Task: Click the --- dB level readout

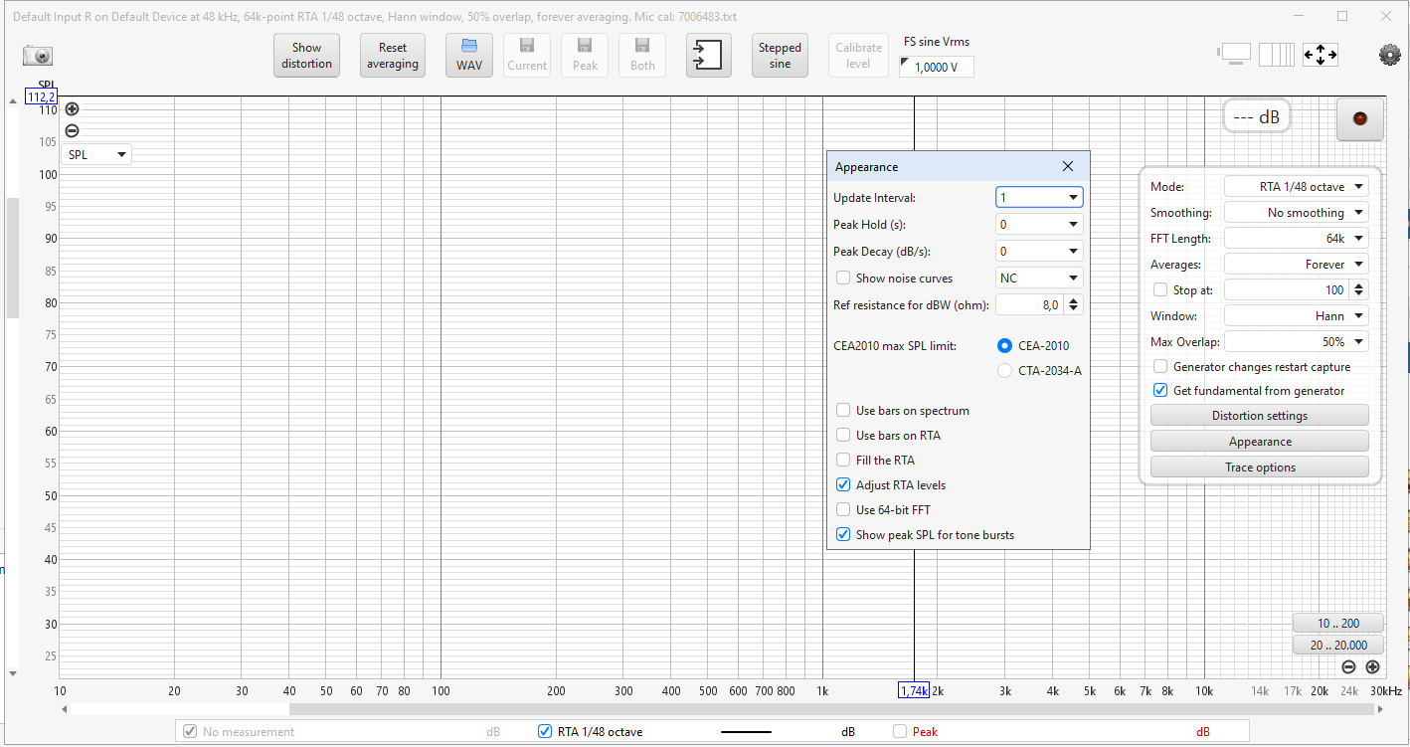Action: (1257, 116)
